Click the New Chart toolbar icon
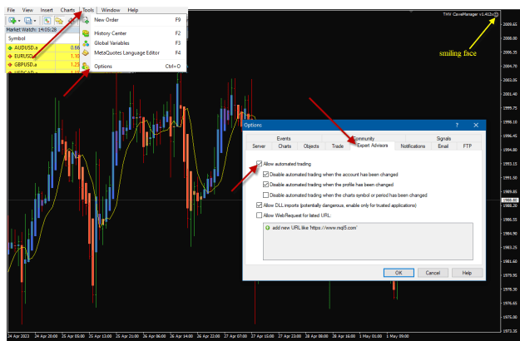 coord(12,21)
